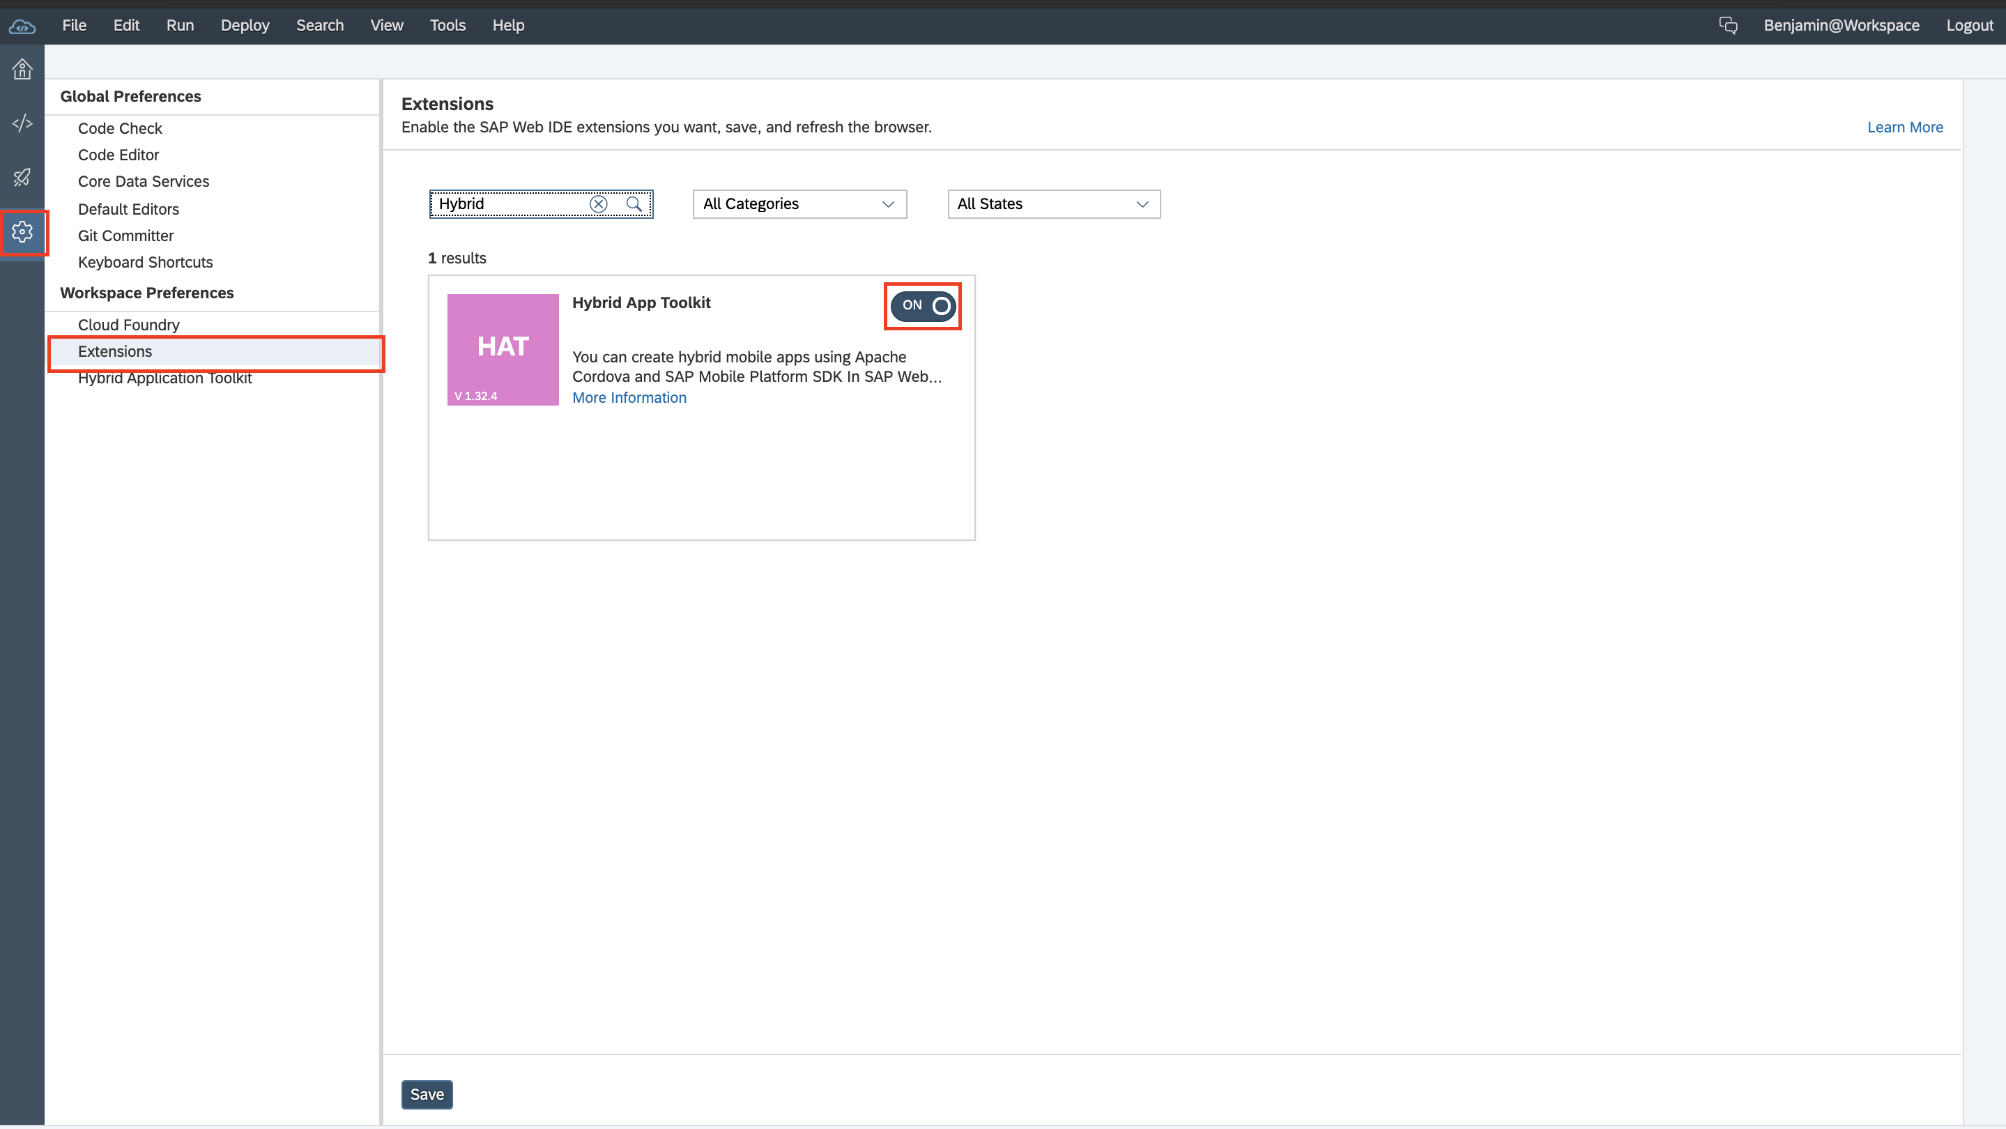Click the Global Preferences heading
Viewport: 2006px width, 1129px height.
tap(130, 97)
